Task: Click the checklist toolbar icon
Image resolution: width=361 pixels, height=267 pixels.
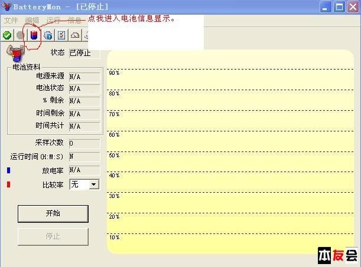Action: pyautogui.click(x=61, y=35)
